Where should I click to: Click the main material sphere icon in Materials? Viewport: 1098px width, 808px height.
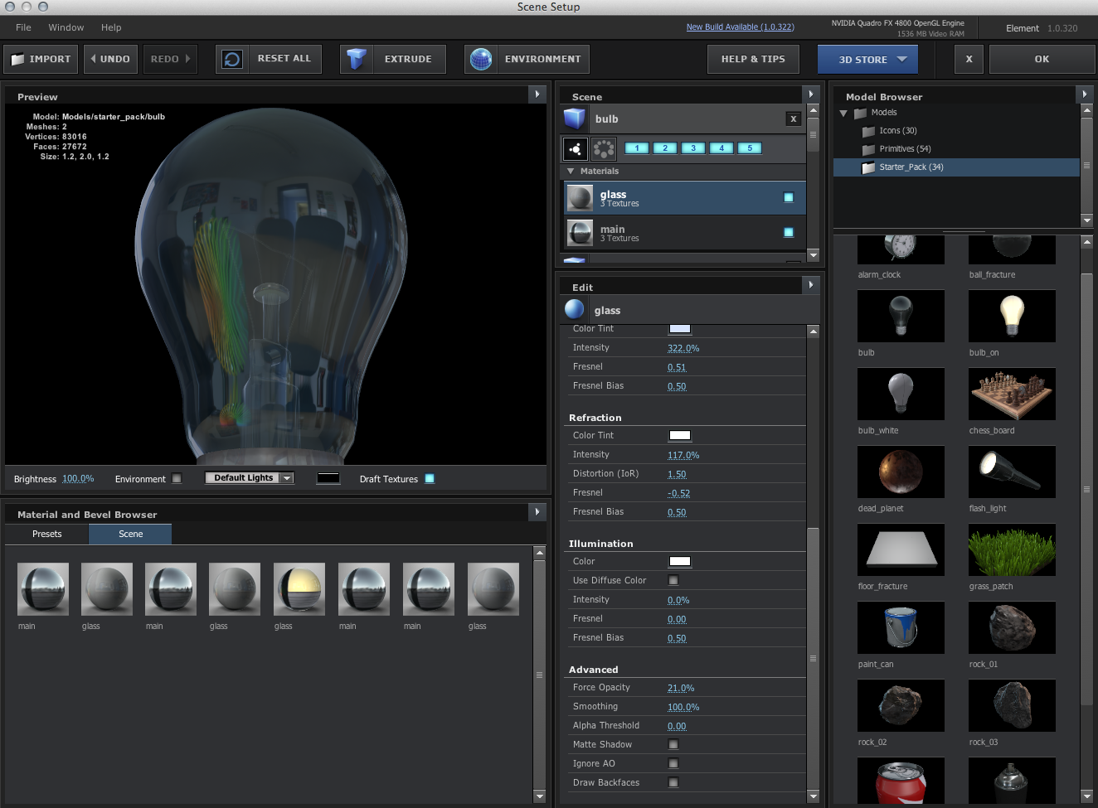coord(580,233)
